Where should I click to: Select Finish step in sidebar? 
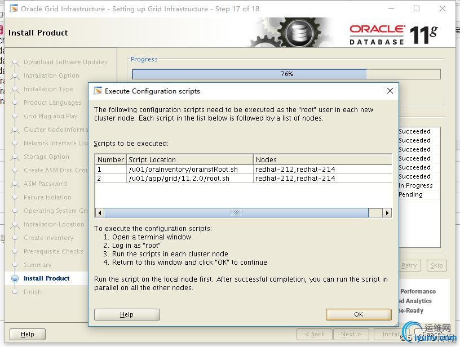(33, 292)
